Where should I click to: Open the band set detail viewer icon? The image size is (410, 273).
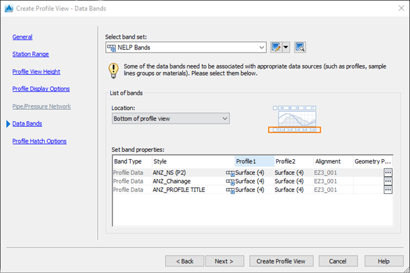300,47
